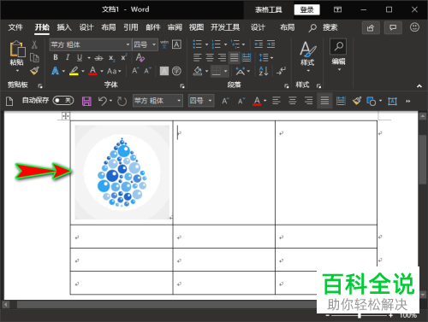Toggle center alignment in the ribbon paragraph group
The width and height of the screenshot is (428, 322).
click(210, 57)
